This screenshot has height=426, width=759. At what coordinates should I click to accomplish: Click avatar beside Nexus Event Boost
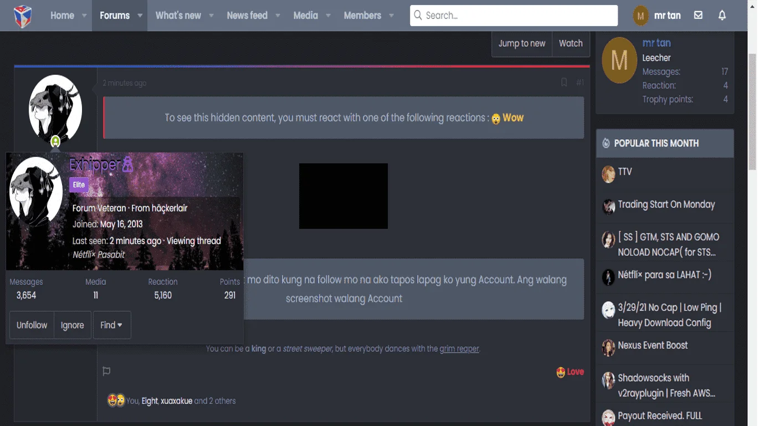click(608, 348)
